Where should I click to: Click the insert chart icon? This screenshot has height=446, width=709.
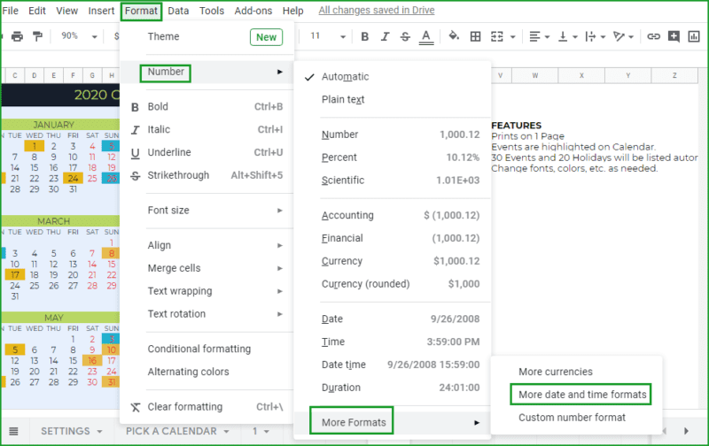coord(696,36)
